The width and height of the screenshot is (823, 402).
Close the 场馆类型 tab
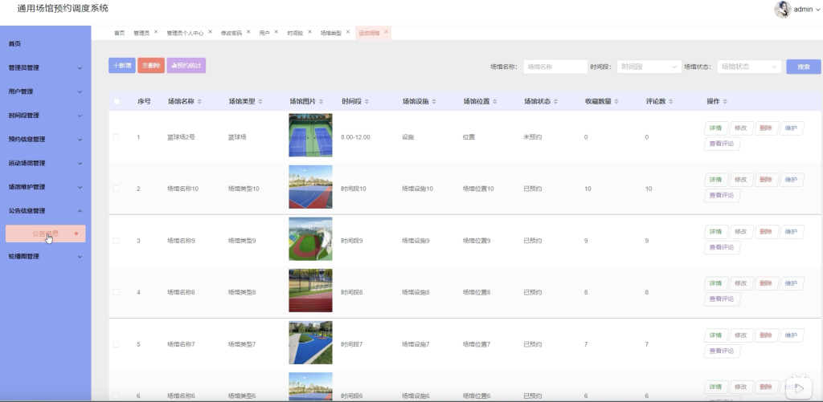coord(348,32)
